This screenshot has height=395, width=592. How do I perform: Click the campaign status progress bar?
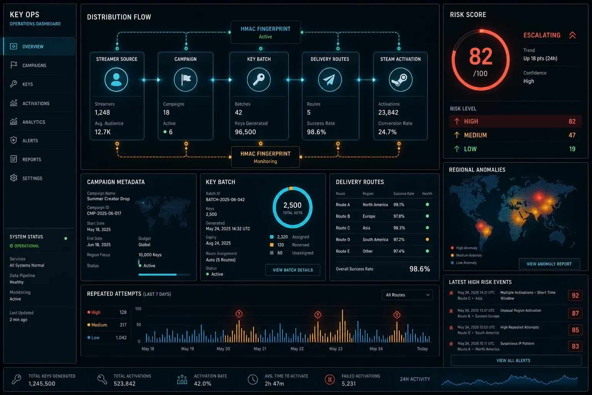165,275
